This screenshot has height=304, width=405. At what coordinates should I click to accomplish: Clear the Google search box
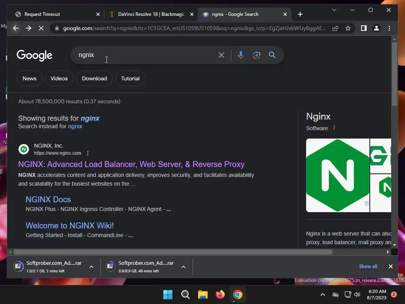click(221, 55)
